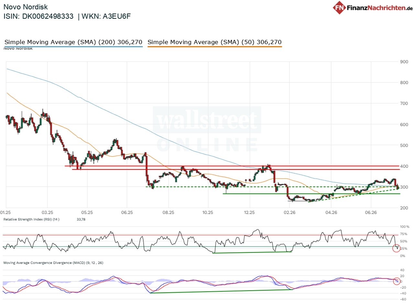Click the RSI 75% axis label
This screenshot has height=304, width=414.
click(x=404, y=234)
